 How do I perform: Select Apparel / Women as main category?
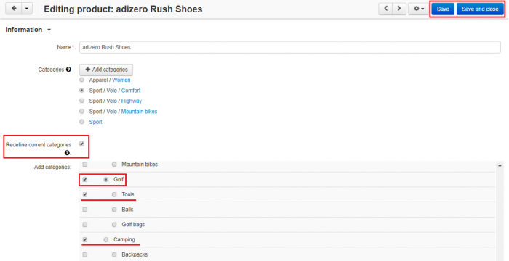click(81, 80)
